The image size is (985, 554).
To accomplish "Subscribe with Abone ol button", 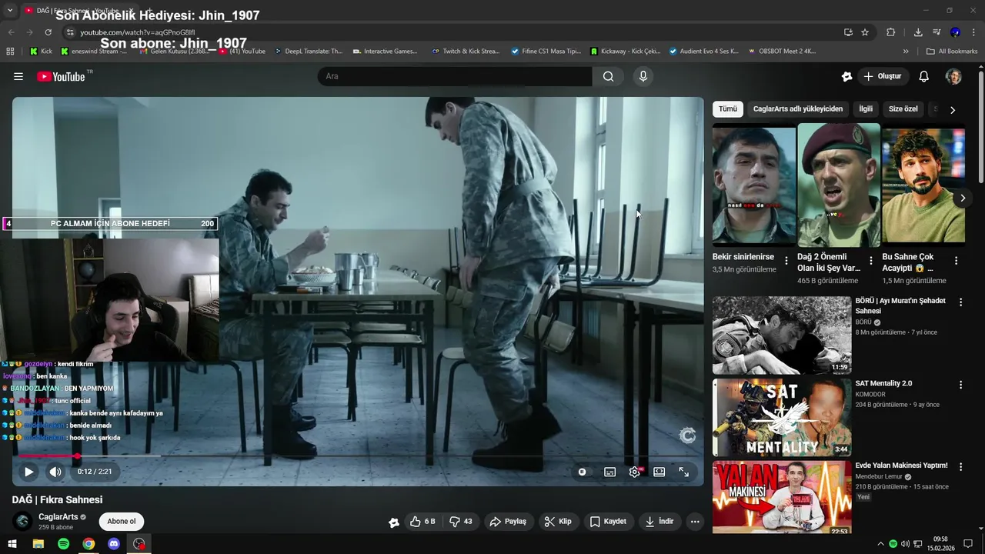I will 122,522.
